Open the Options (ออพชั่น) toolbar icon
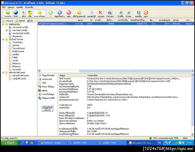 pyautogui.click(x=138, y=14)
